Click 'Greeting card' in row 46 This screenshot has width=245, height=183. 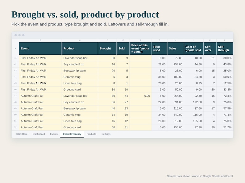tap(72, 90)
